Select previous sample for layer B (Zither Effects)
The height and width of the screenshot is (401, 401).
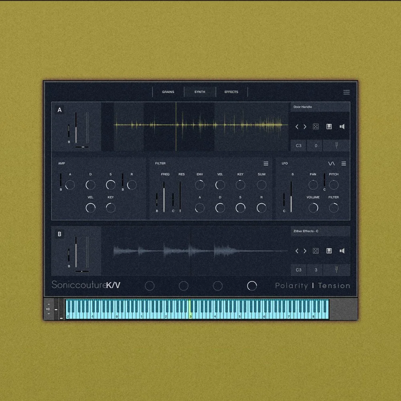tap(297, 251)
